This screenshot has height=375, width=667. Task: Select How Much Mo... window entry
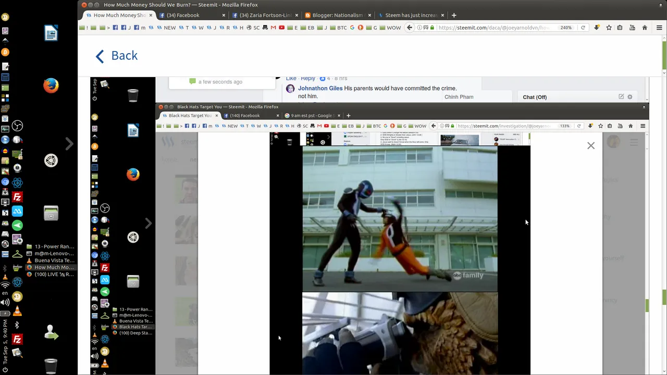51,267
